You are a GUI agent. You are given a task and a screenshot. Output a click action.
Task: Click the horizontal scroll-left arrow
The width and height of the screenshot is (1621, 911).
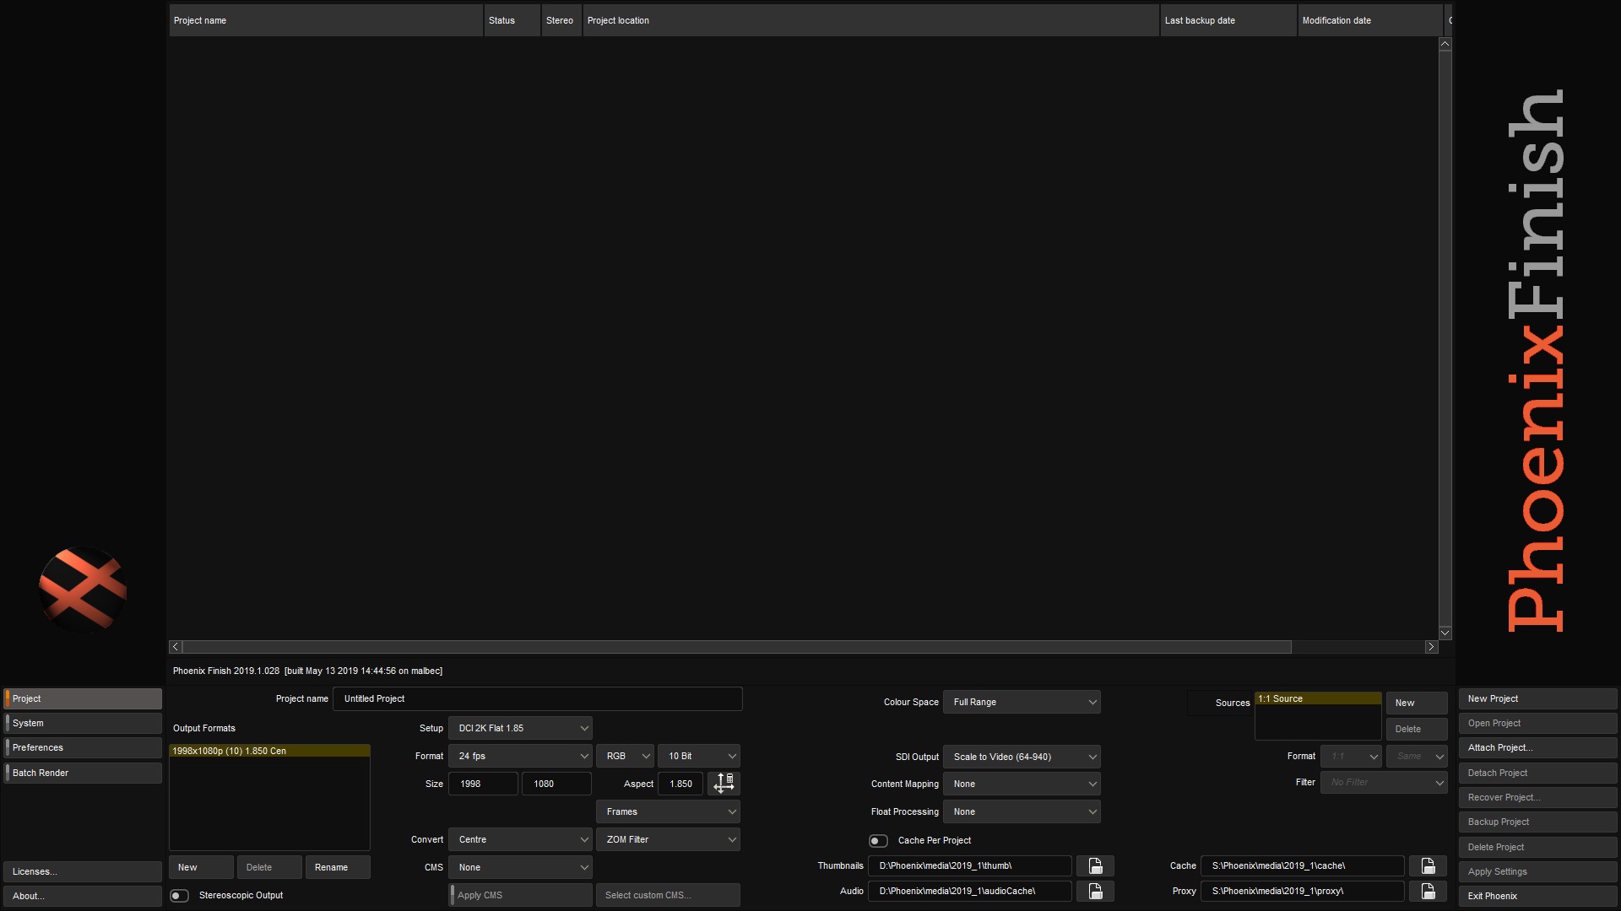click(176, 647)
